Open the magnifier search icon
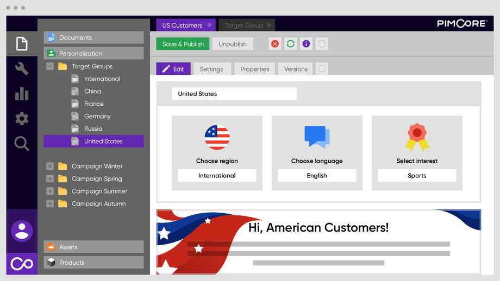Viewport: 500px width, 281px height. 22,144
